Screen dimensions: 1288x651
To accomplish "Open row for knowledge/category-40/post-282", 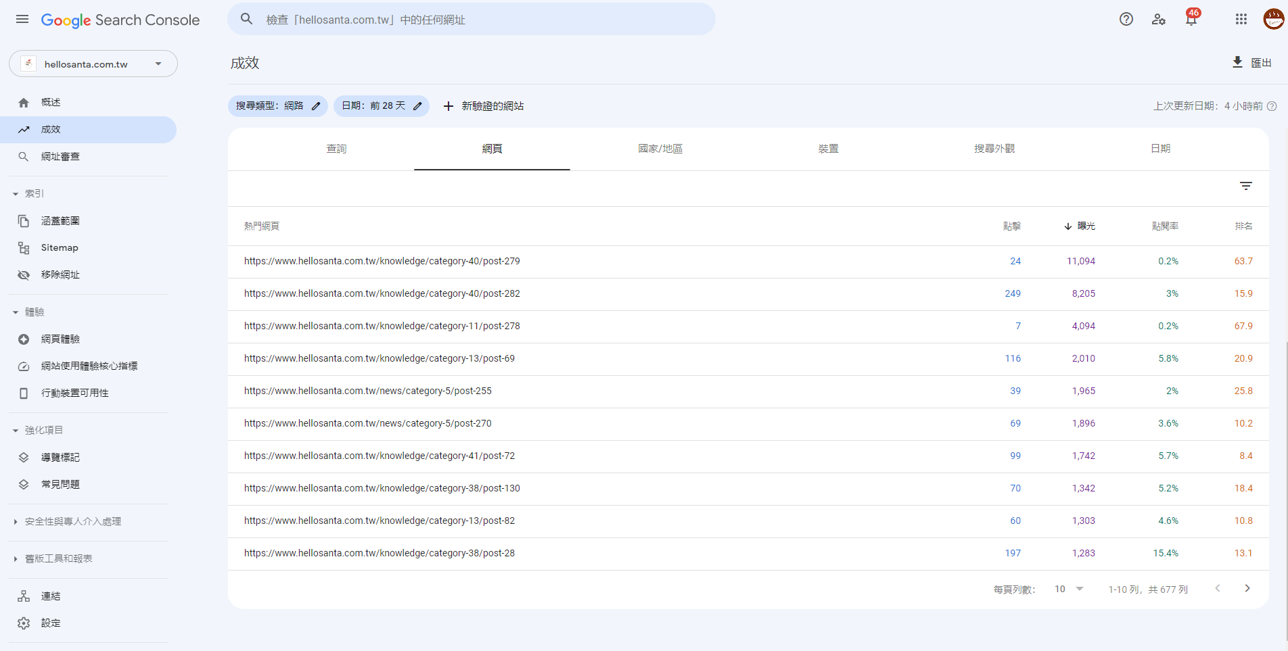I will point(748,294).
